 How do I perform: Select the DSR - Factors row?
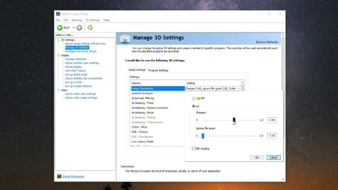[158, 132]
